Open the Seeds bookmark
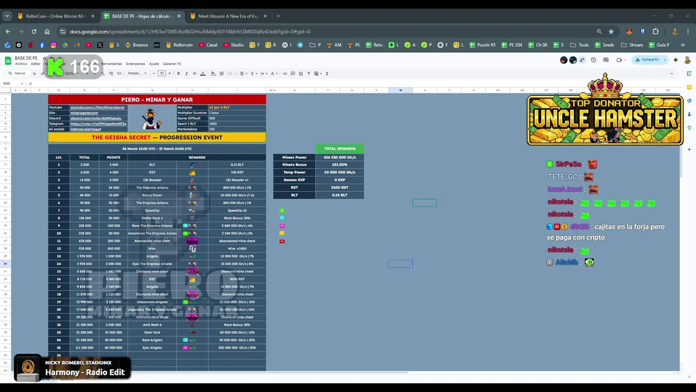696x392 pixels. tap(604, 45)
